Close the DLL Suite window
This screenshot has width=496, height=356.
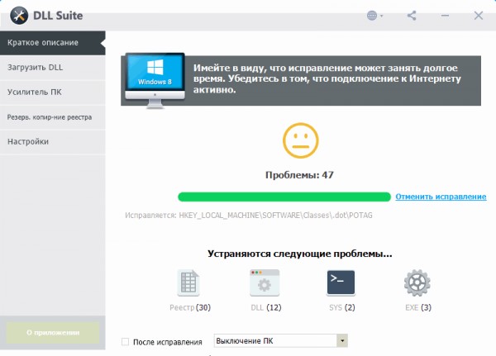479,16
